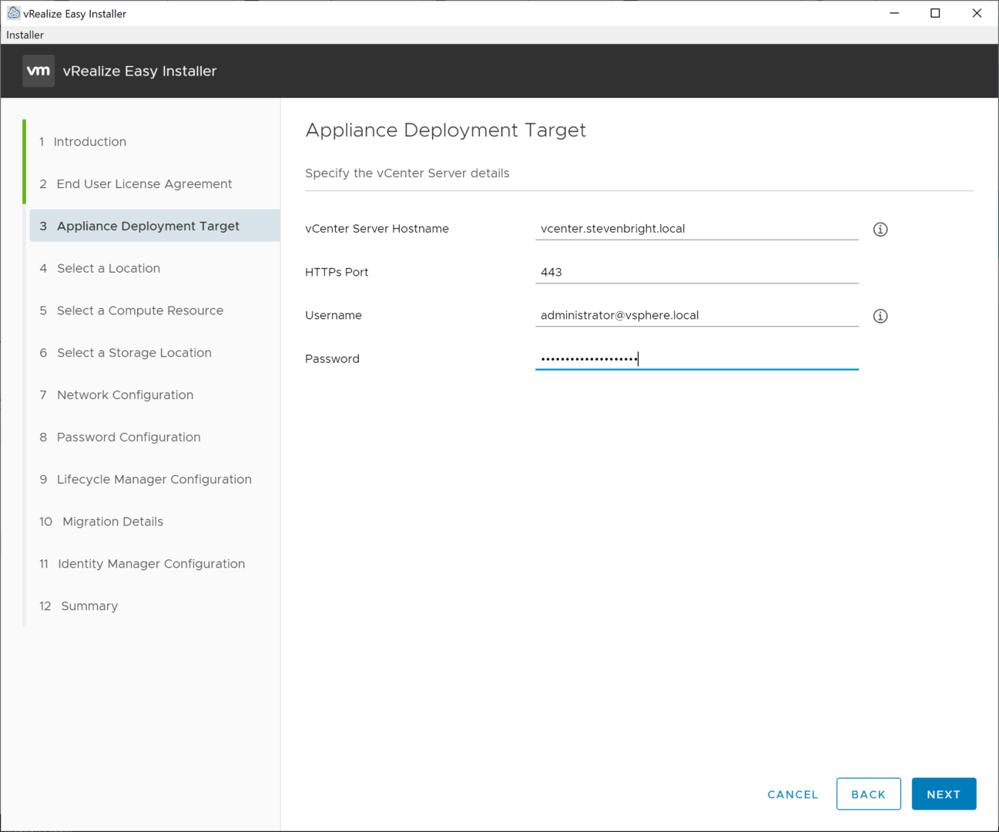Focus the vCenter Server Hostname field
This screenshot has height=832, width=999.
(696, 229)
